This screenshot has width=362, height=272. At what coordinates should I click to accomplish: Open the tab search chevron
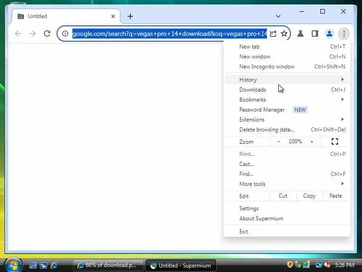tap(278, 16)
